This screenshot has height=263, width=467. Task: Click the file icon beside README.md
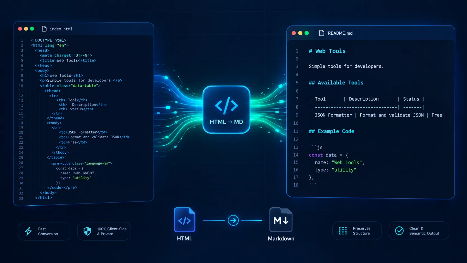tap(322, 33)
